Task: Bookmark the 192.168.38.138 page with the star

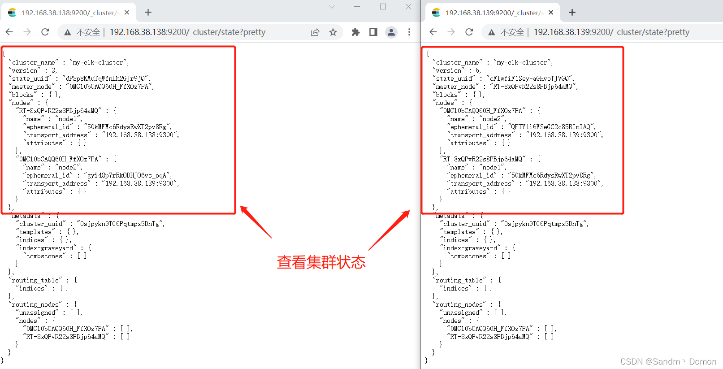Action: 333,32
